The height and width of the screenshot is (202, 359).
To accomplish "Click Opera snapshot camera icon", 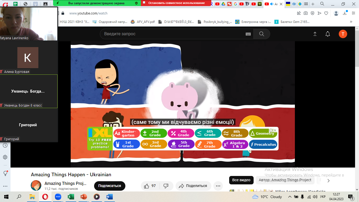I will pos(306,13).
